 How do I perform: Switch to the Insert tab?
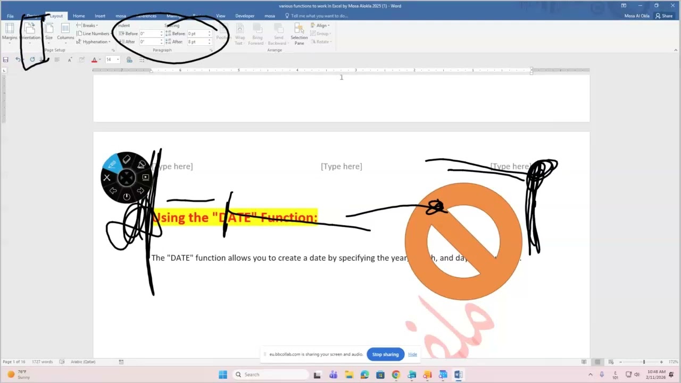click(100, 16)
